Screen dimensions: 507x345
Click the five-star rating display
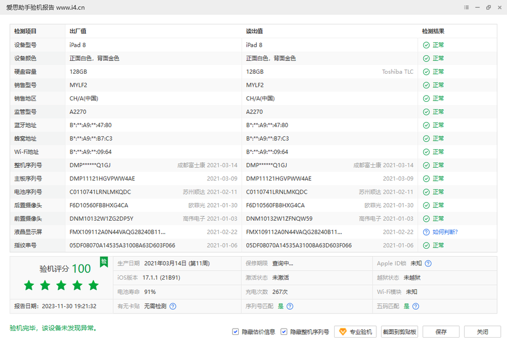[61, 285]
